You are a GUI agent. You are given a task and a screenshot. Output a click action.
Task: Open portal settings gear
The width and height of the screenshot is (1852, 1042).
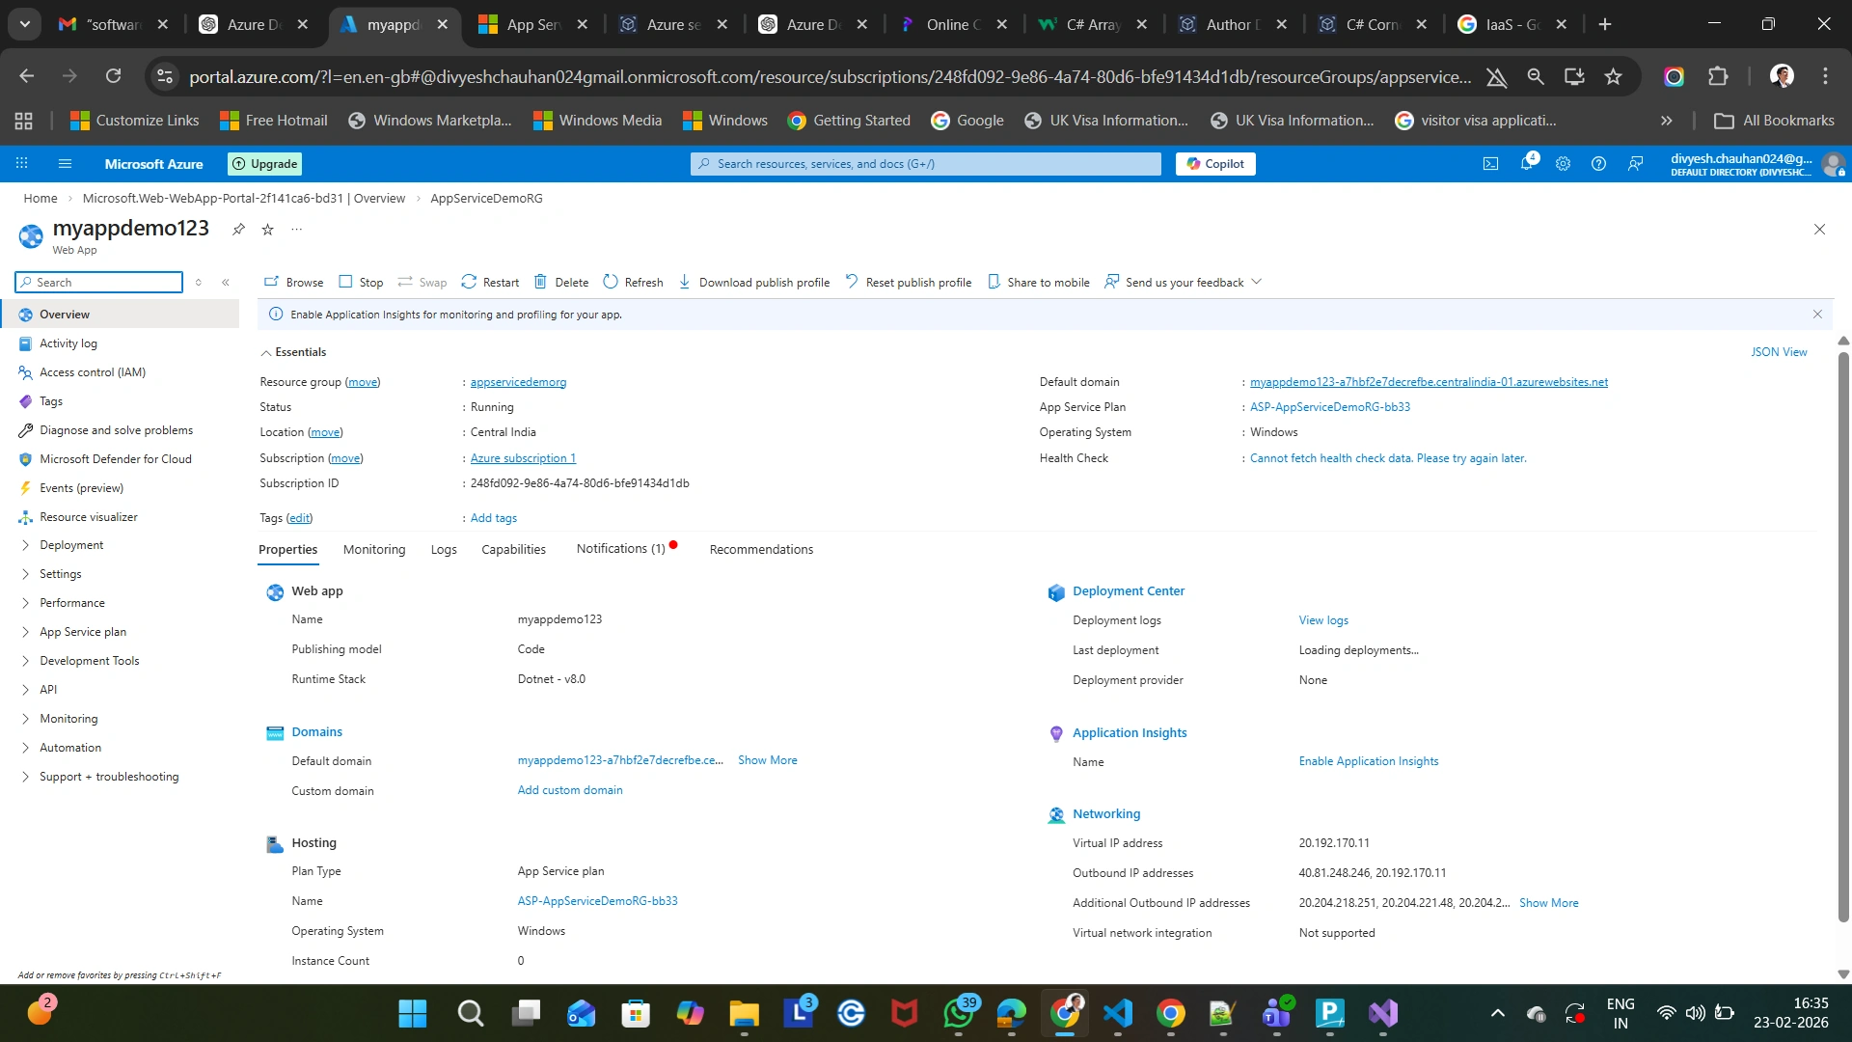pos(1563,164)
